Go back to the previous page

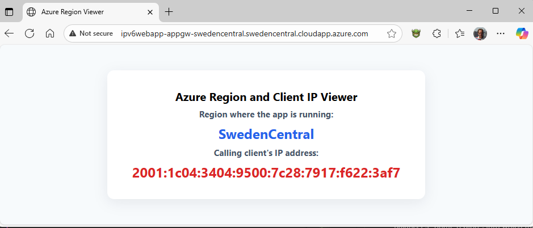(x=9, y=33)
